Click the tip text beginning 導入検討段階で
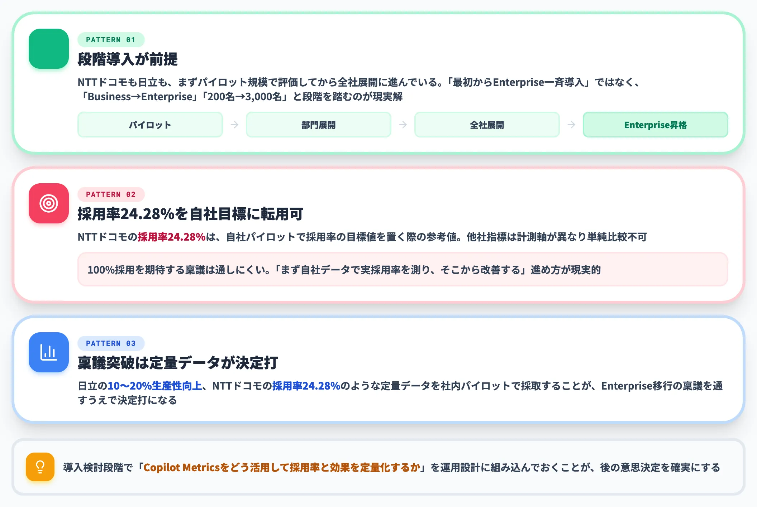The height and width of the screenshot is (507, 757). [391, 468]
